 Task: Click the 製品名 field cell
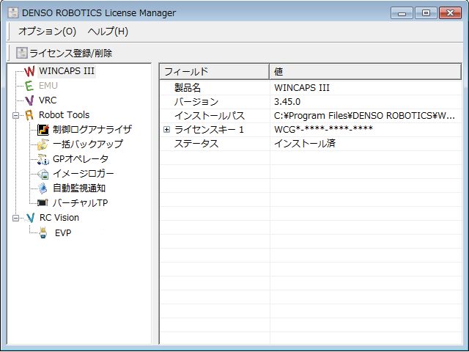click(x=215, y=88)
